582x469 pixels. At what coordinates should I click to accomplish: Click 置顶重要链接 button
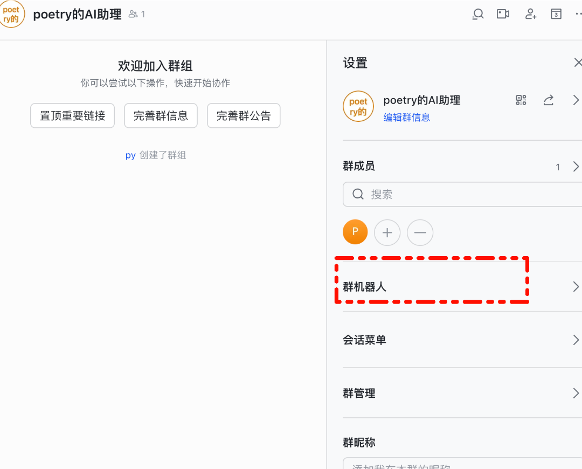72,115
